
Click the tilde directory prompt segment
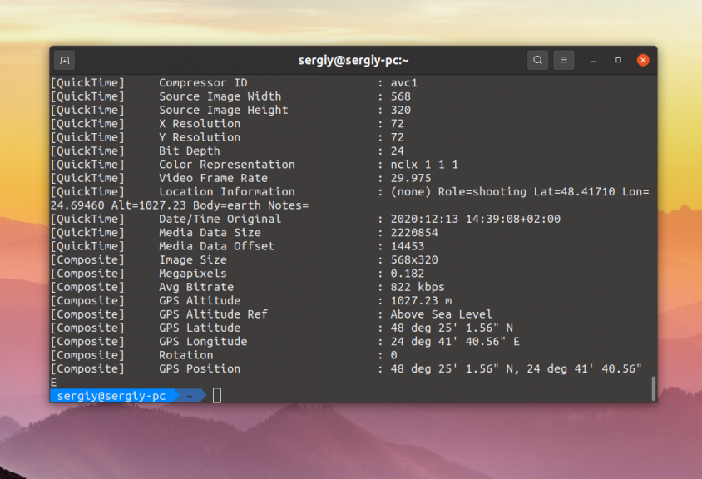point(190,396)
